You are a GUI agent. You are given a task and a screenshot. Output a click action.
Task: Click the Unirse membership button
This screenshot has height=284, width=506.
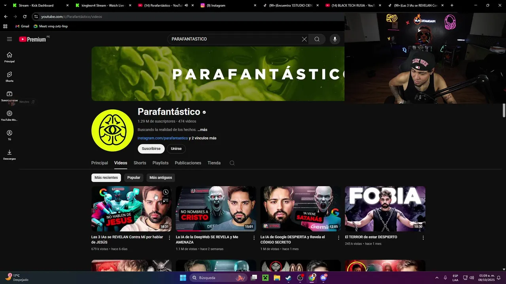point(176,149)
